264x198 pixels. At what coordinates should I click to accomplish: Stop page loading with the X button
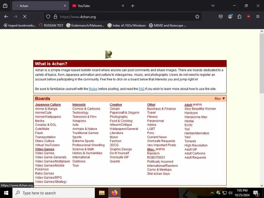[x=25, y=16]
